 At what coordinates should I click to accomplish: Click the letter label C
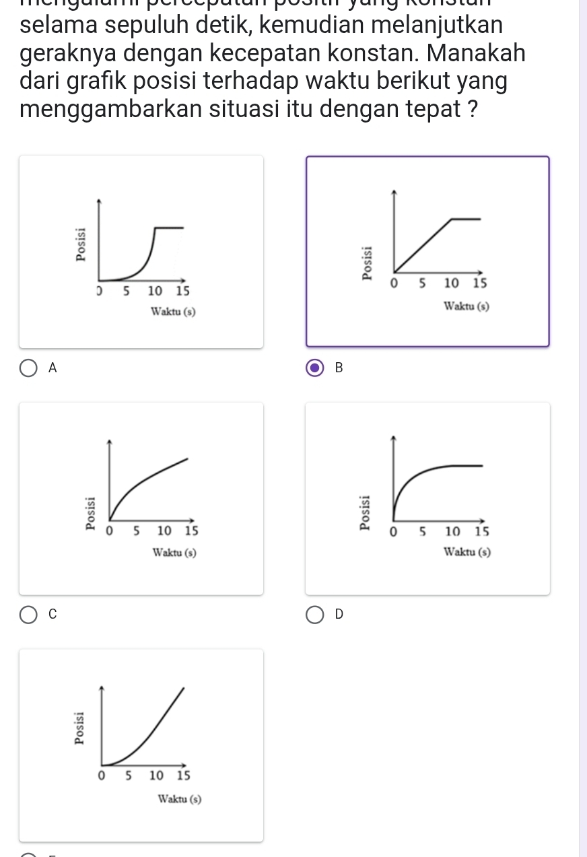tap(53, 614)
